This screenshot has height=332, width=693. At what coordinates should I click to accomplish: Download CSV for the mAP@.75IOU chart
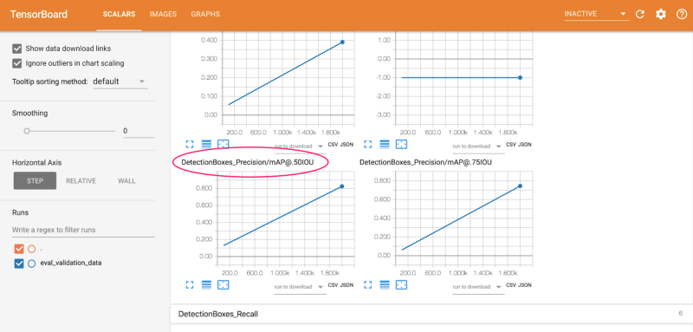coord(510,285)
